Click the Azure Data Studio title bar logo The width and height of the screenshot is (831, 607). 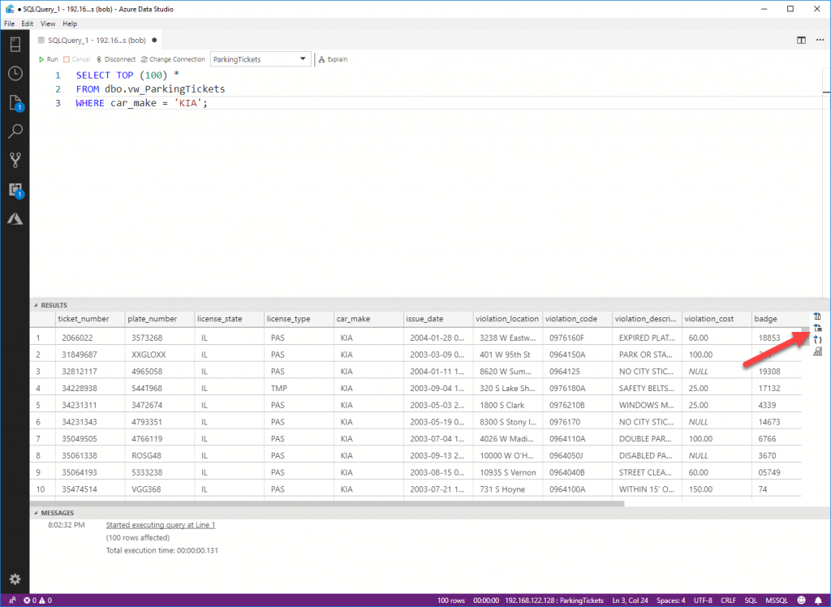coord(10,9)
